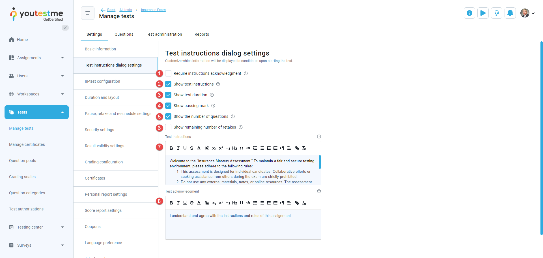The height and width of the screenshot is (258, 543).
Task: Apply superscript in Test instructions editor
Action: 221,148
